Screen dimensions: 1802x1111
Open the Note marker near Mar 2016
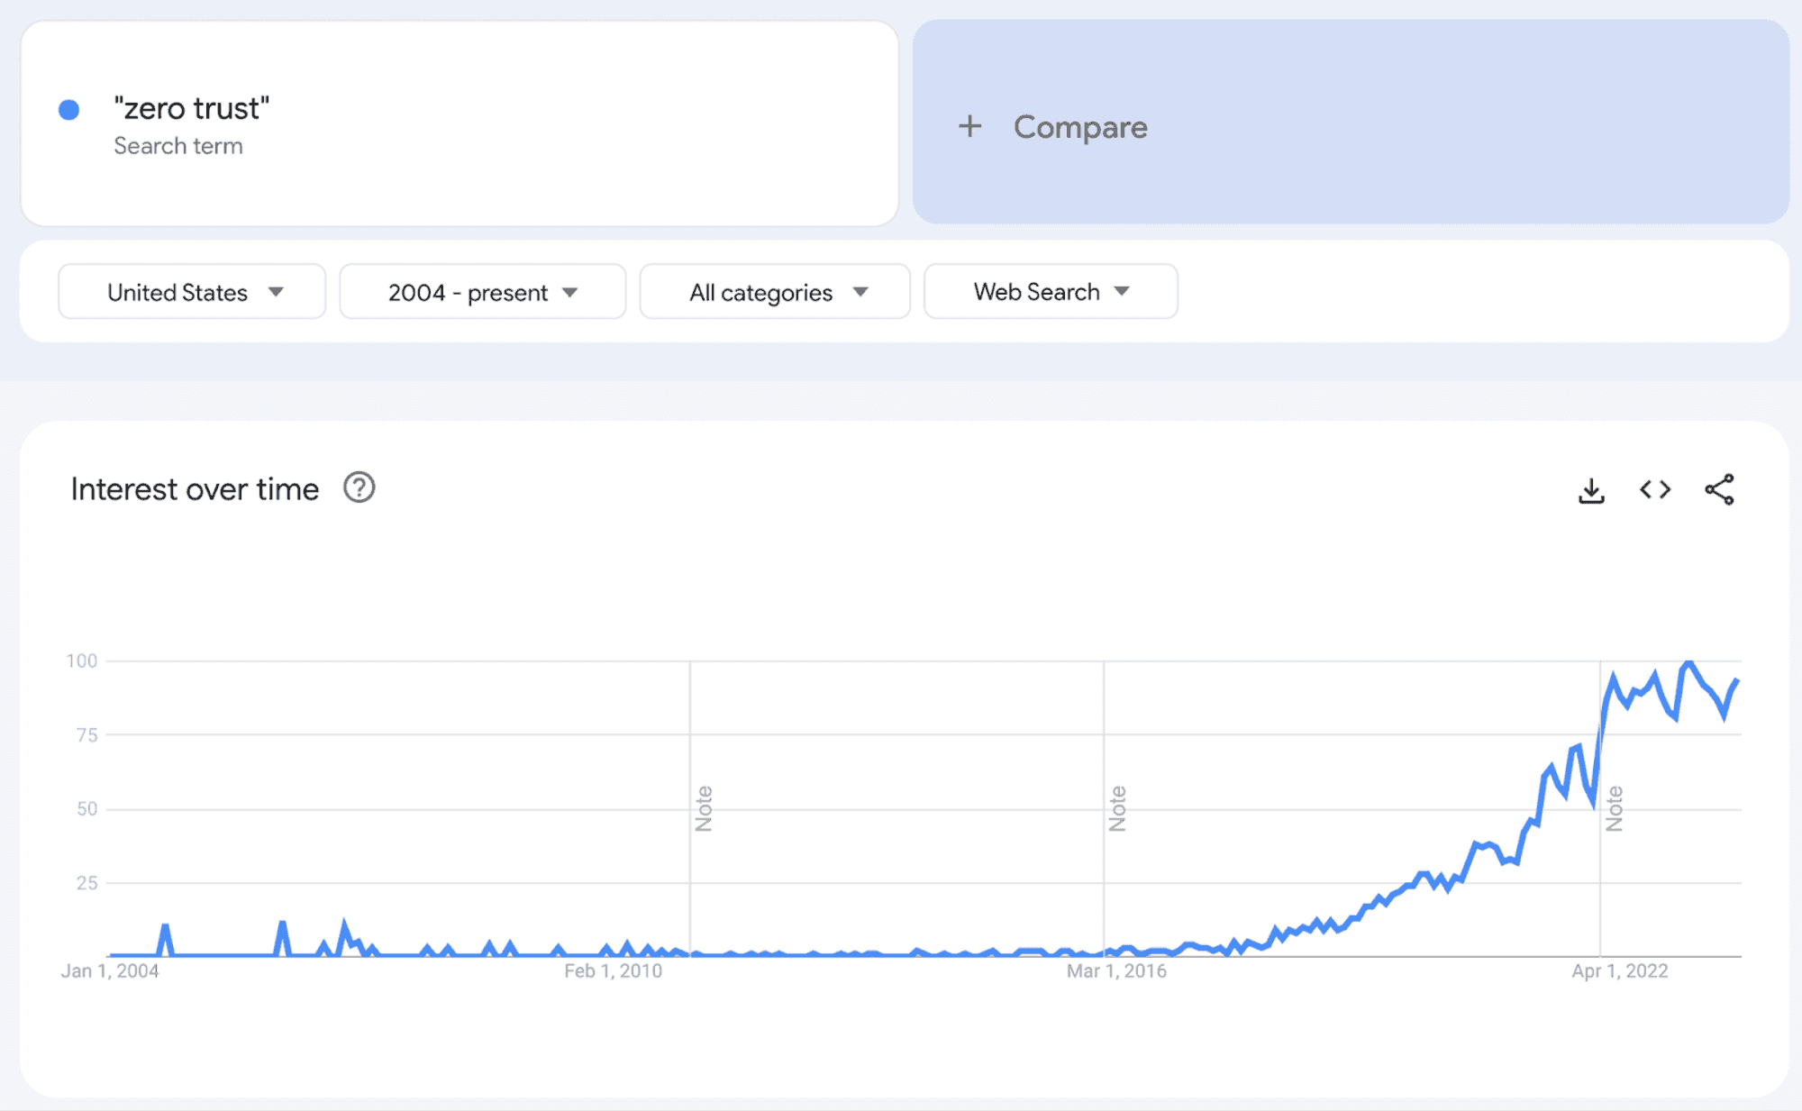[x=1118, y=806]
